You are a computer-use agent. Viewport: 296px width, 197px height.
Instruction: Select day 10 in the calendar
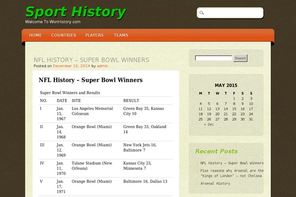(251, 104)
